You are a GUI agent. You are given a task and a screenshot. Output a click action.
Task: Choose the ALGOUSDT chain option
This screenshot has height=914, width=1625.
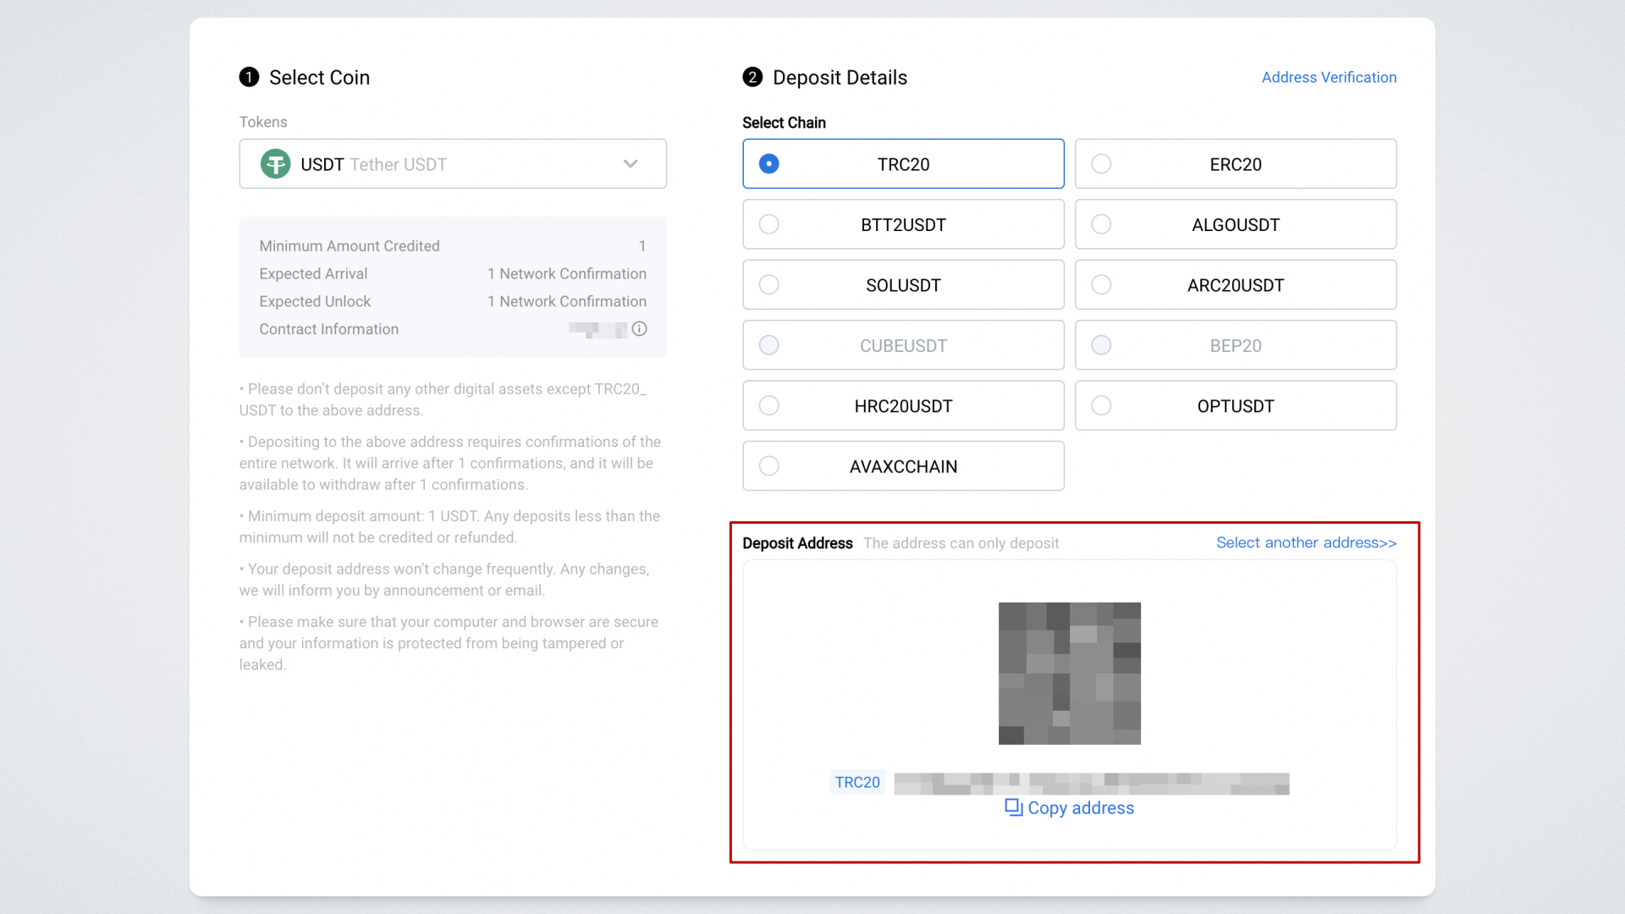[1235, 225]
